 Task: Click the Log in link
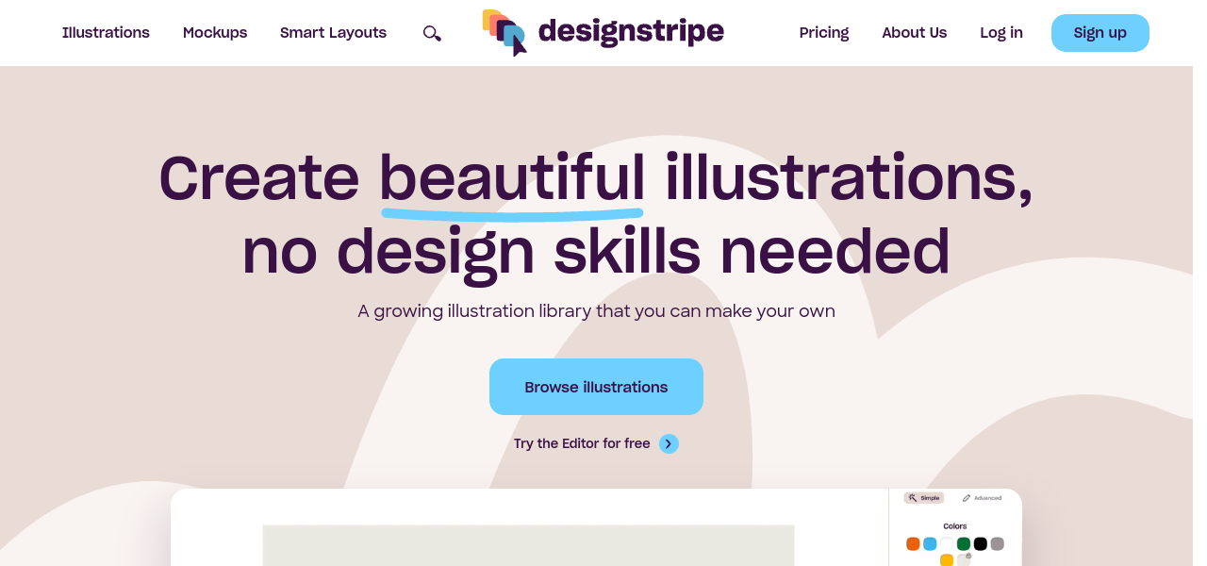(1000, 33)
